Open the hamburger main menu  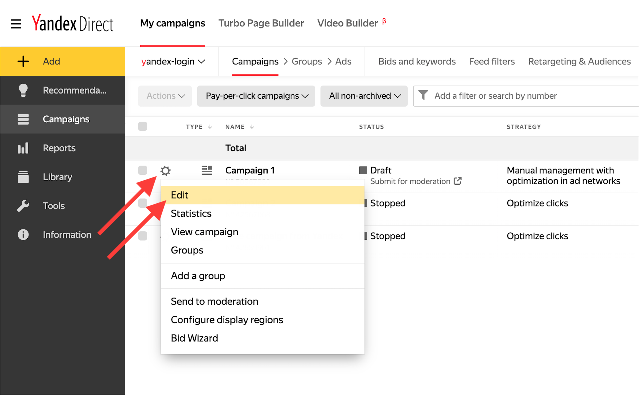[16, 24]
